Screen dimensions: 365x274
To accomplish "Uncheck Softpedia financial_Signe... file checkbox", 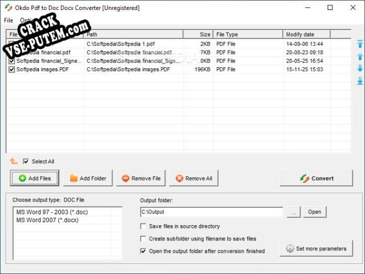I will coord(12,61).
